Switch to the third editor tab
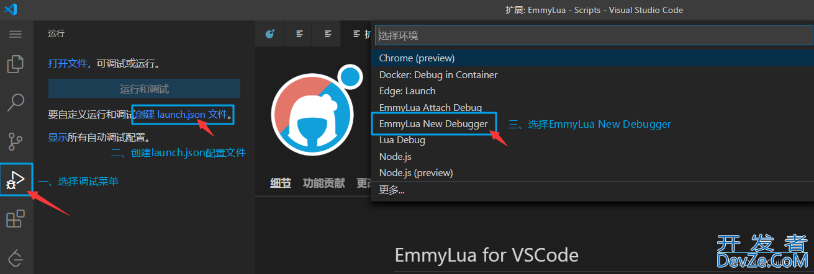The height and width of the screenshot is (274, 814). 327,34
